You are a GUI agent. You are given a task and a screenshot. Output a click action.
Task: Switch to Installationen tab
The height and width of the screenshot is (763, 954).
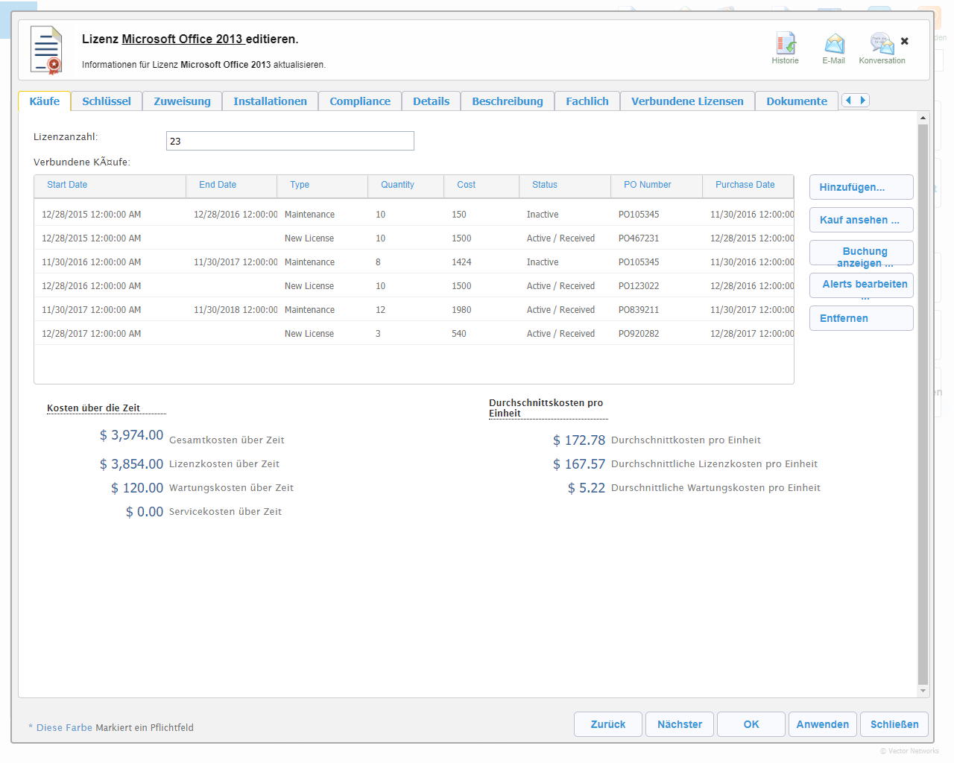click(270, 101)
